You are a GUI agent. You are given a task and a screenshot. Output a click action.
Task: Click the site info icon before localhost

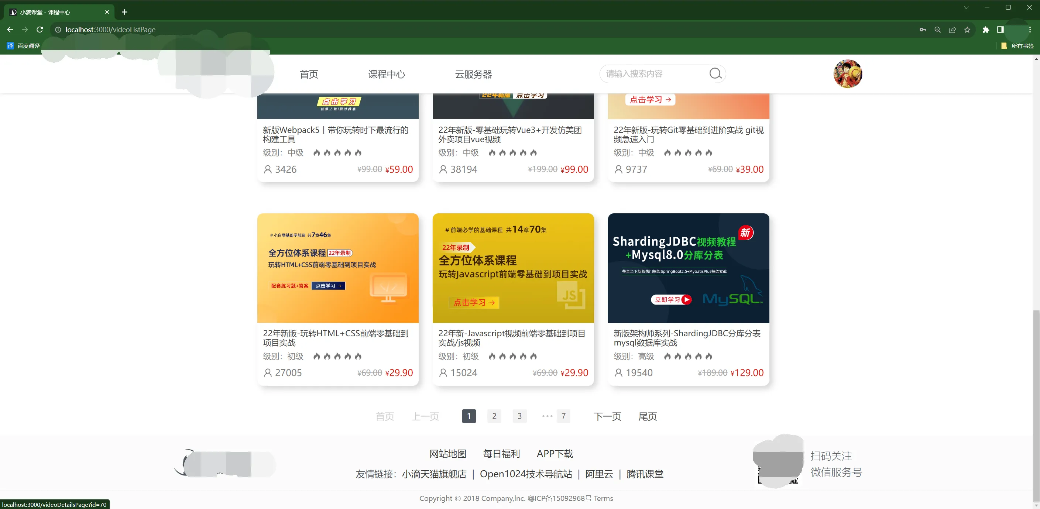[58, 30]
